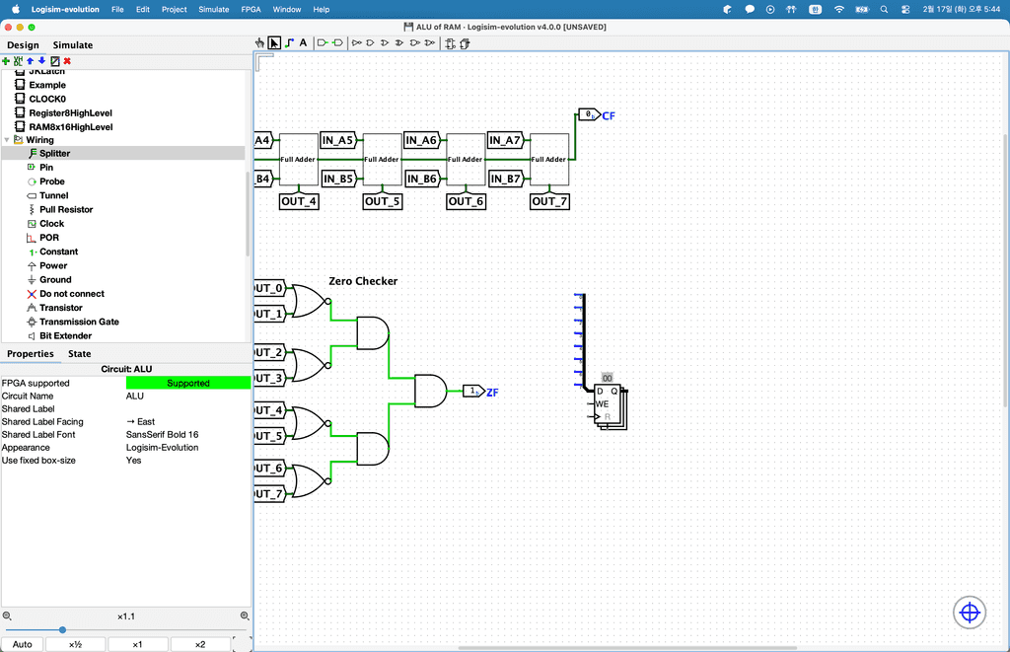
Task: Open the Simulate menu in menu bar
Action: [x=213, y=9]
